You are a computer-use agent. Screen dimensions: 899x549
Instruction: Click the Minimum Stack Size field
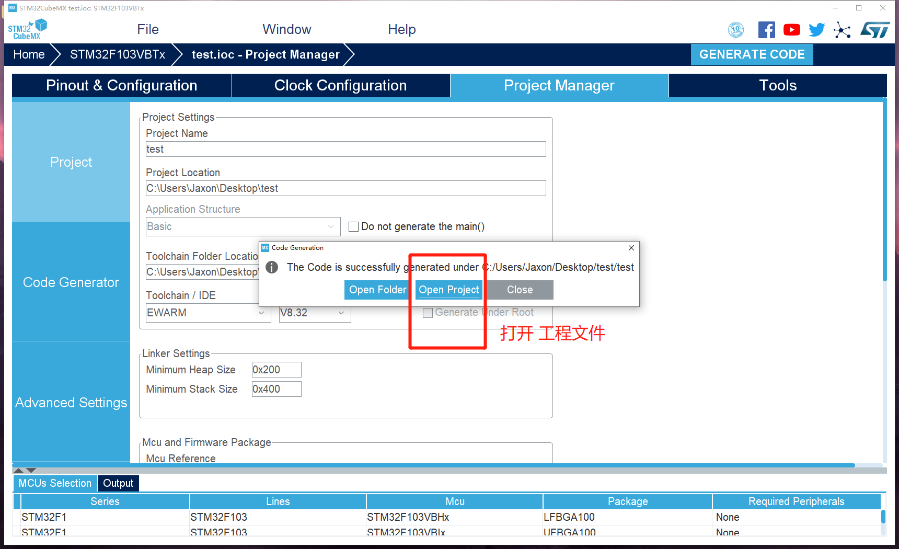point(276,389)
